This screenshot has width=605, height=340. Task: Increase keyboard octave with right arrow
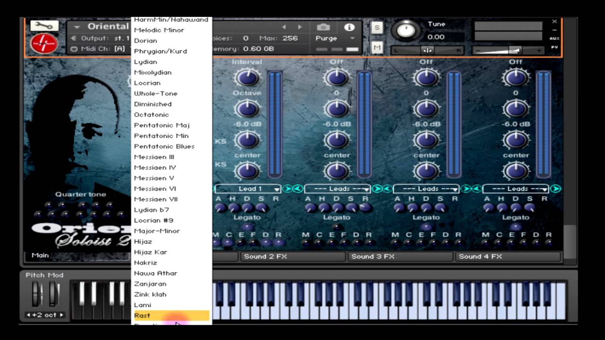(x=61, y=315)
